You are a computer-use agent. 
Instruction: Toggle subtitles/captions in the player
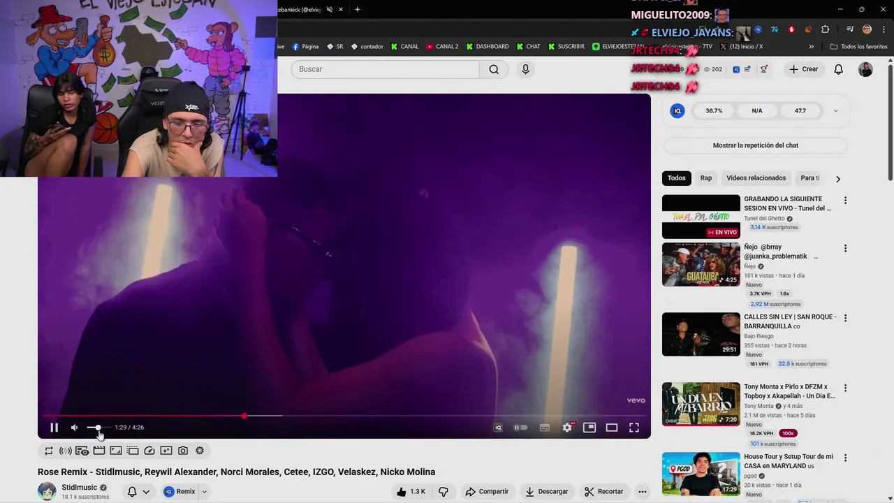tap(545, 428)
